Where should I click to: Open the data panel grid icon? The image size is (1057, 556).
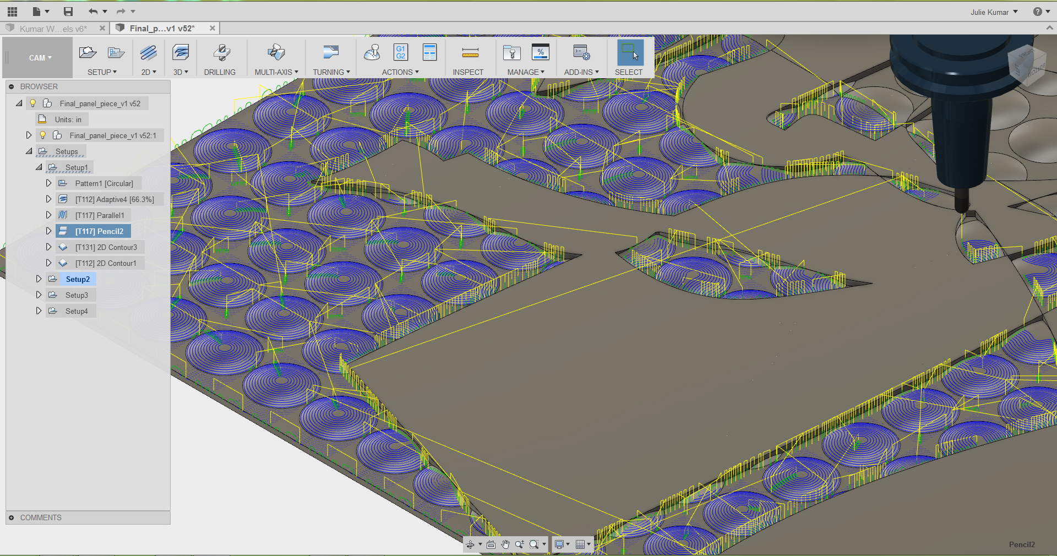(12, 12)
